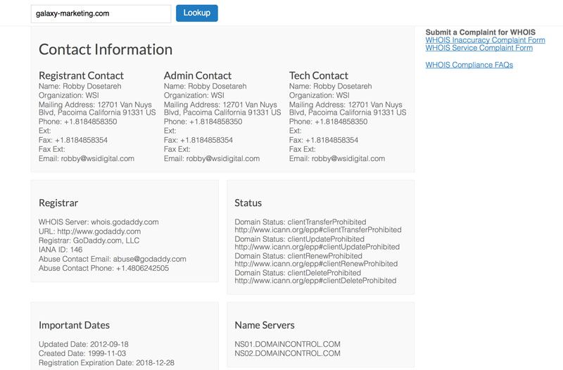Click the Abuse Contact Phone +1.4806242505
Viewport: 563px width, 370px height.
point(142,269)
